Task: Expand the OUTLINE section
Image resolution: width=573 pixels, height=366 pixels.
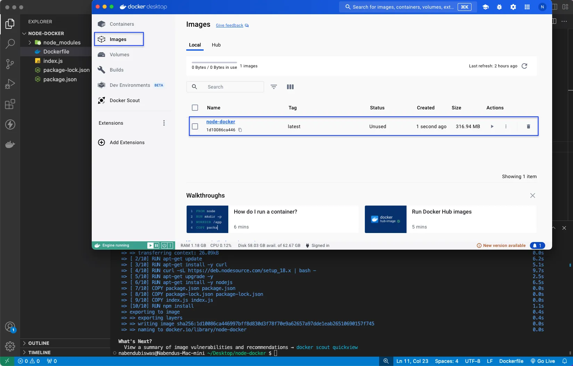Action: 39,343
